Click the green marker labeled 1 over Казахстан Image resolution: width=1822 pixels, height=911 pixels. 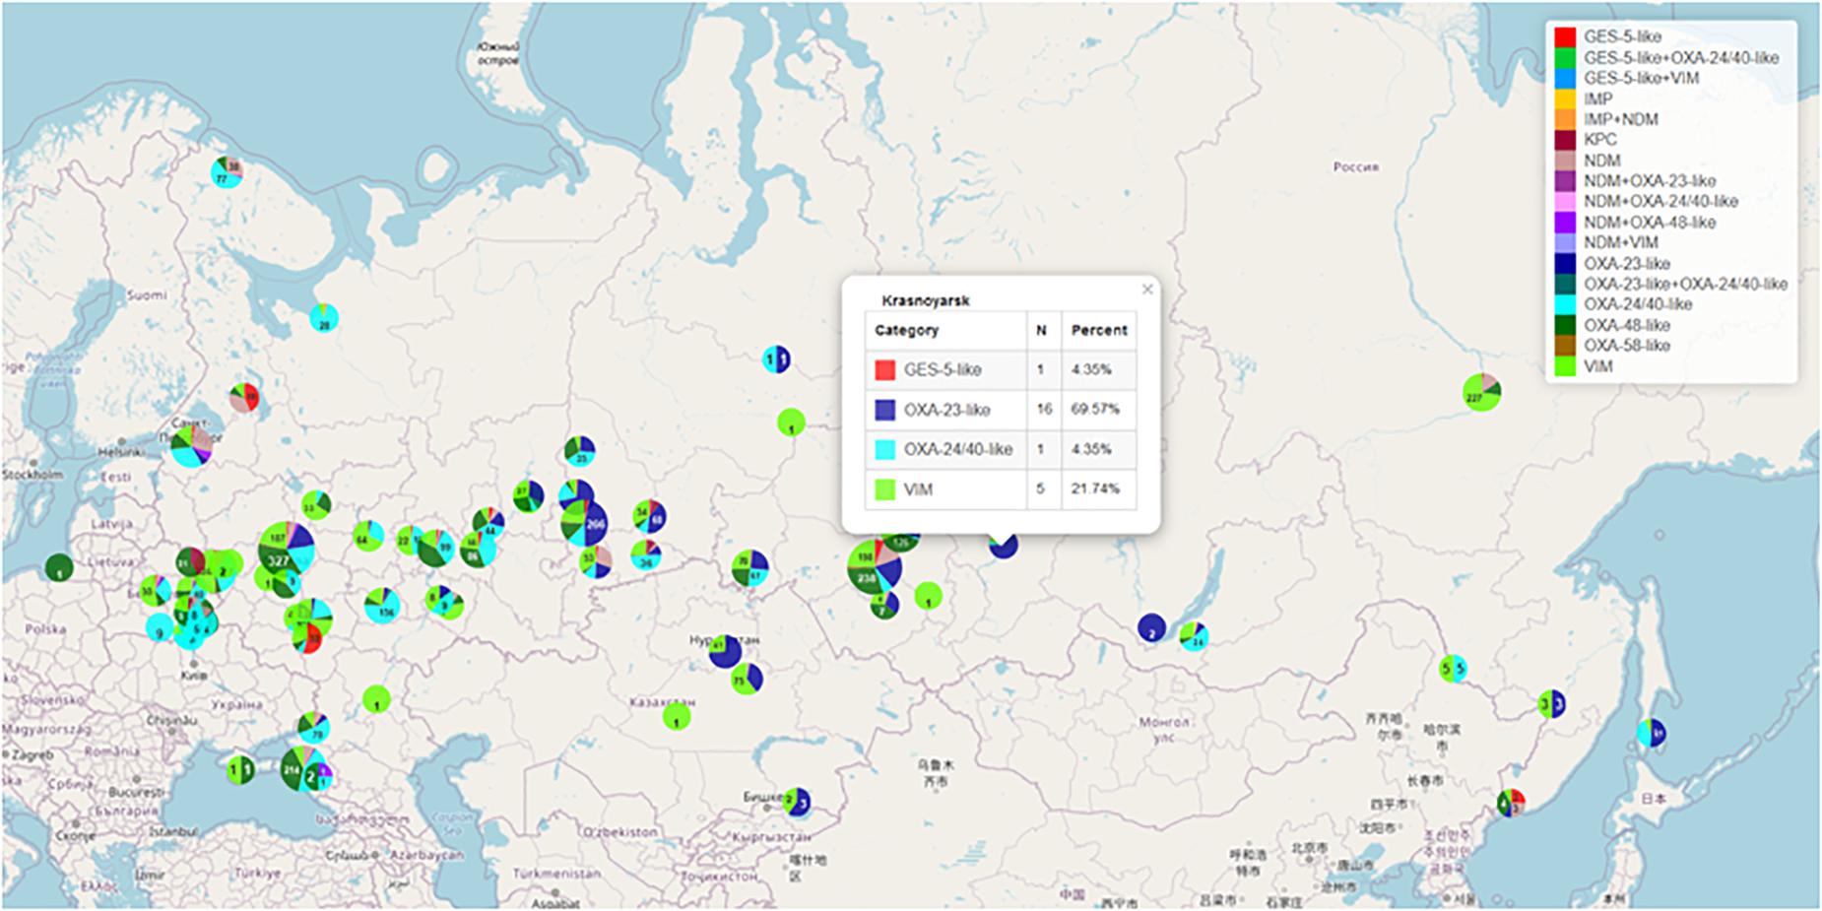(677, 716)
